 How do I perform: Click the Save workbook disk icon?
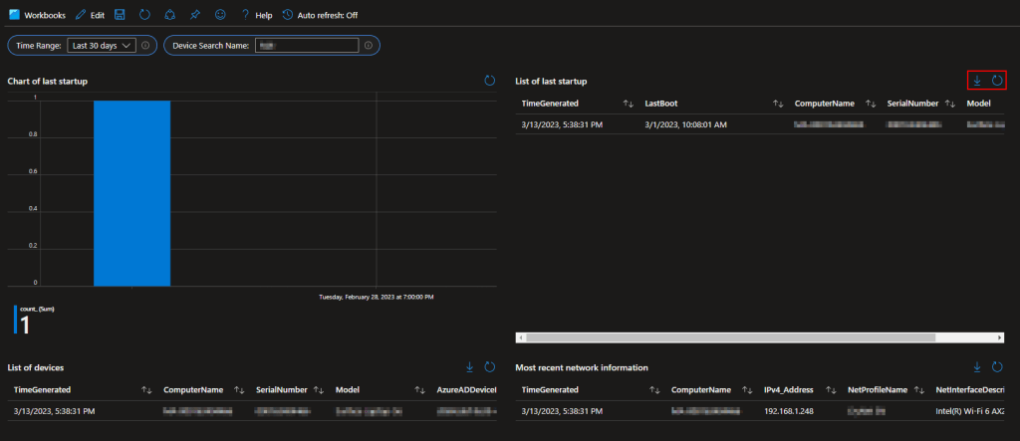121,15
